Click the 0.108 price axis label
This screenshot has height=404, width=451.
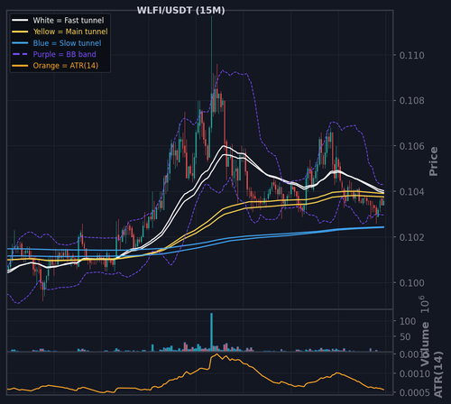pos(411,100)
